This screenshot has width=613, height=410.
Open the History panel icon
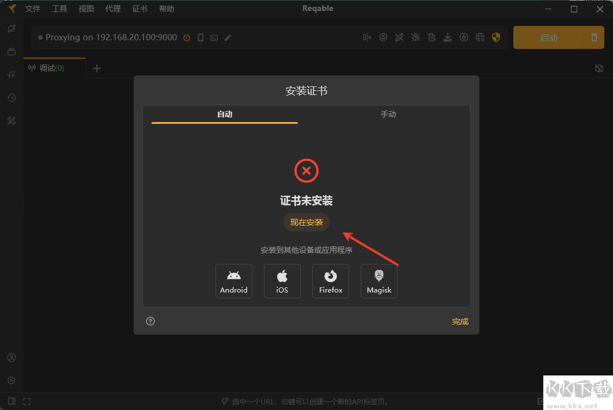pyautogui.click(x=12, y=97)
